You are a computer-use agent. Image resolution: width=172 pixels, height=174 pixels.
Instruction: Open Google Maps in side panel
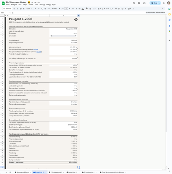click(170, 31)
